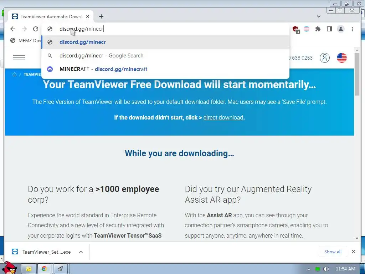
Task: Click the direct download link
Action: tap(223, 117)
